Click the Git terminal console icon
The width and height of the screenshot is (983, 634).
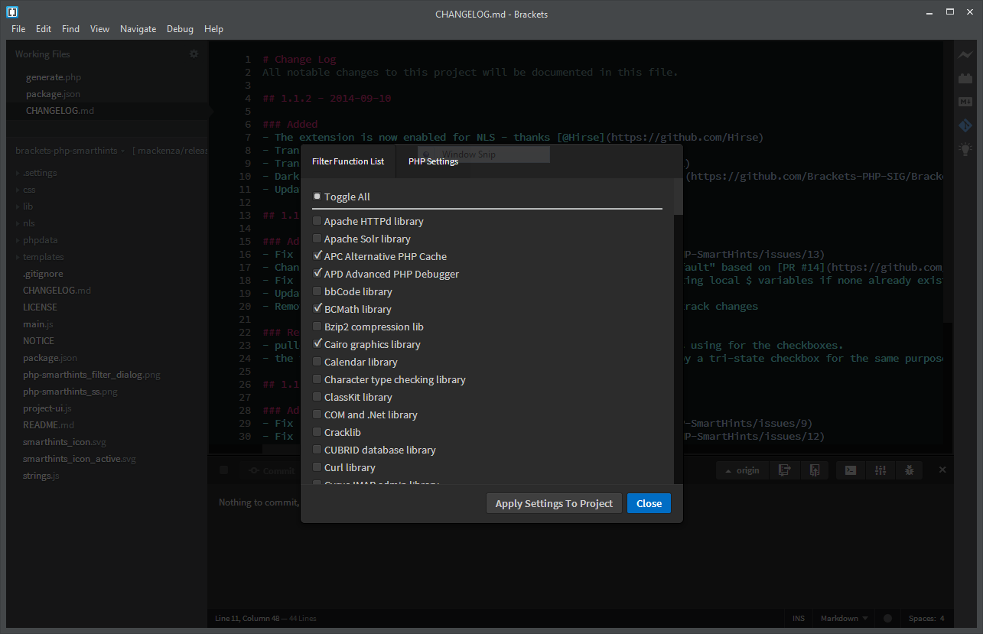[851, 470]
